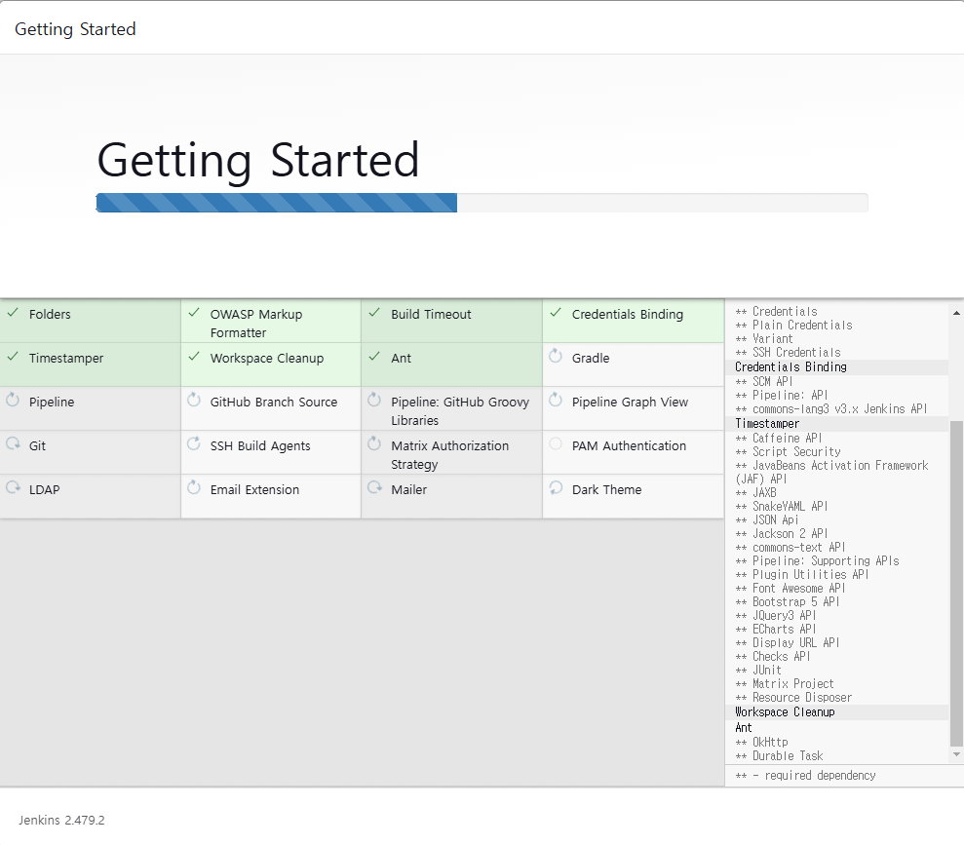Click 'Timestamper' entry in the install log
Screen dimensions: 964x845
click(x=767, y=423)
